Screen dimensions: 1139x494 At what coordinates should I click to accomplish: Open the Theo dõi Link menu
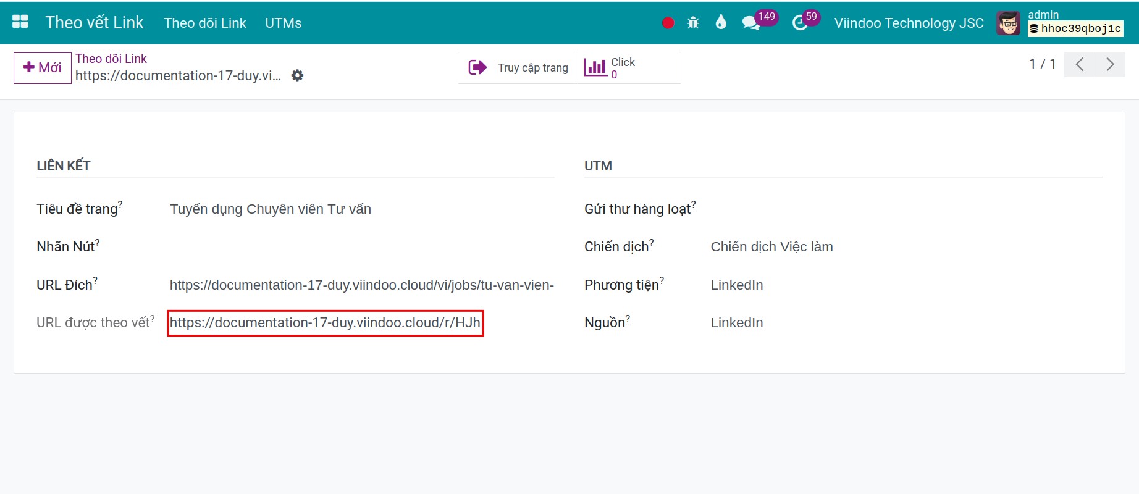(205, 23)
